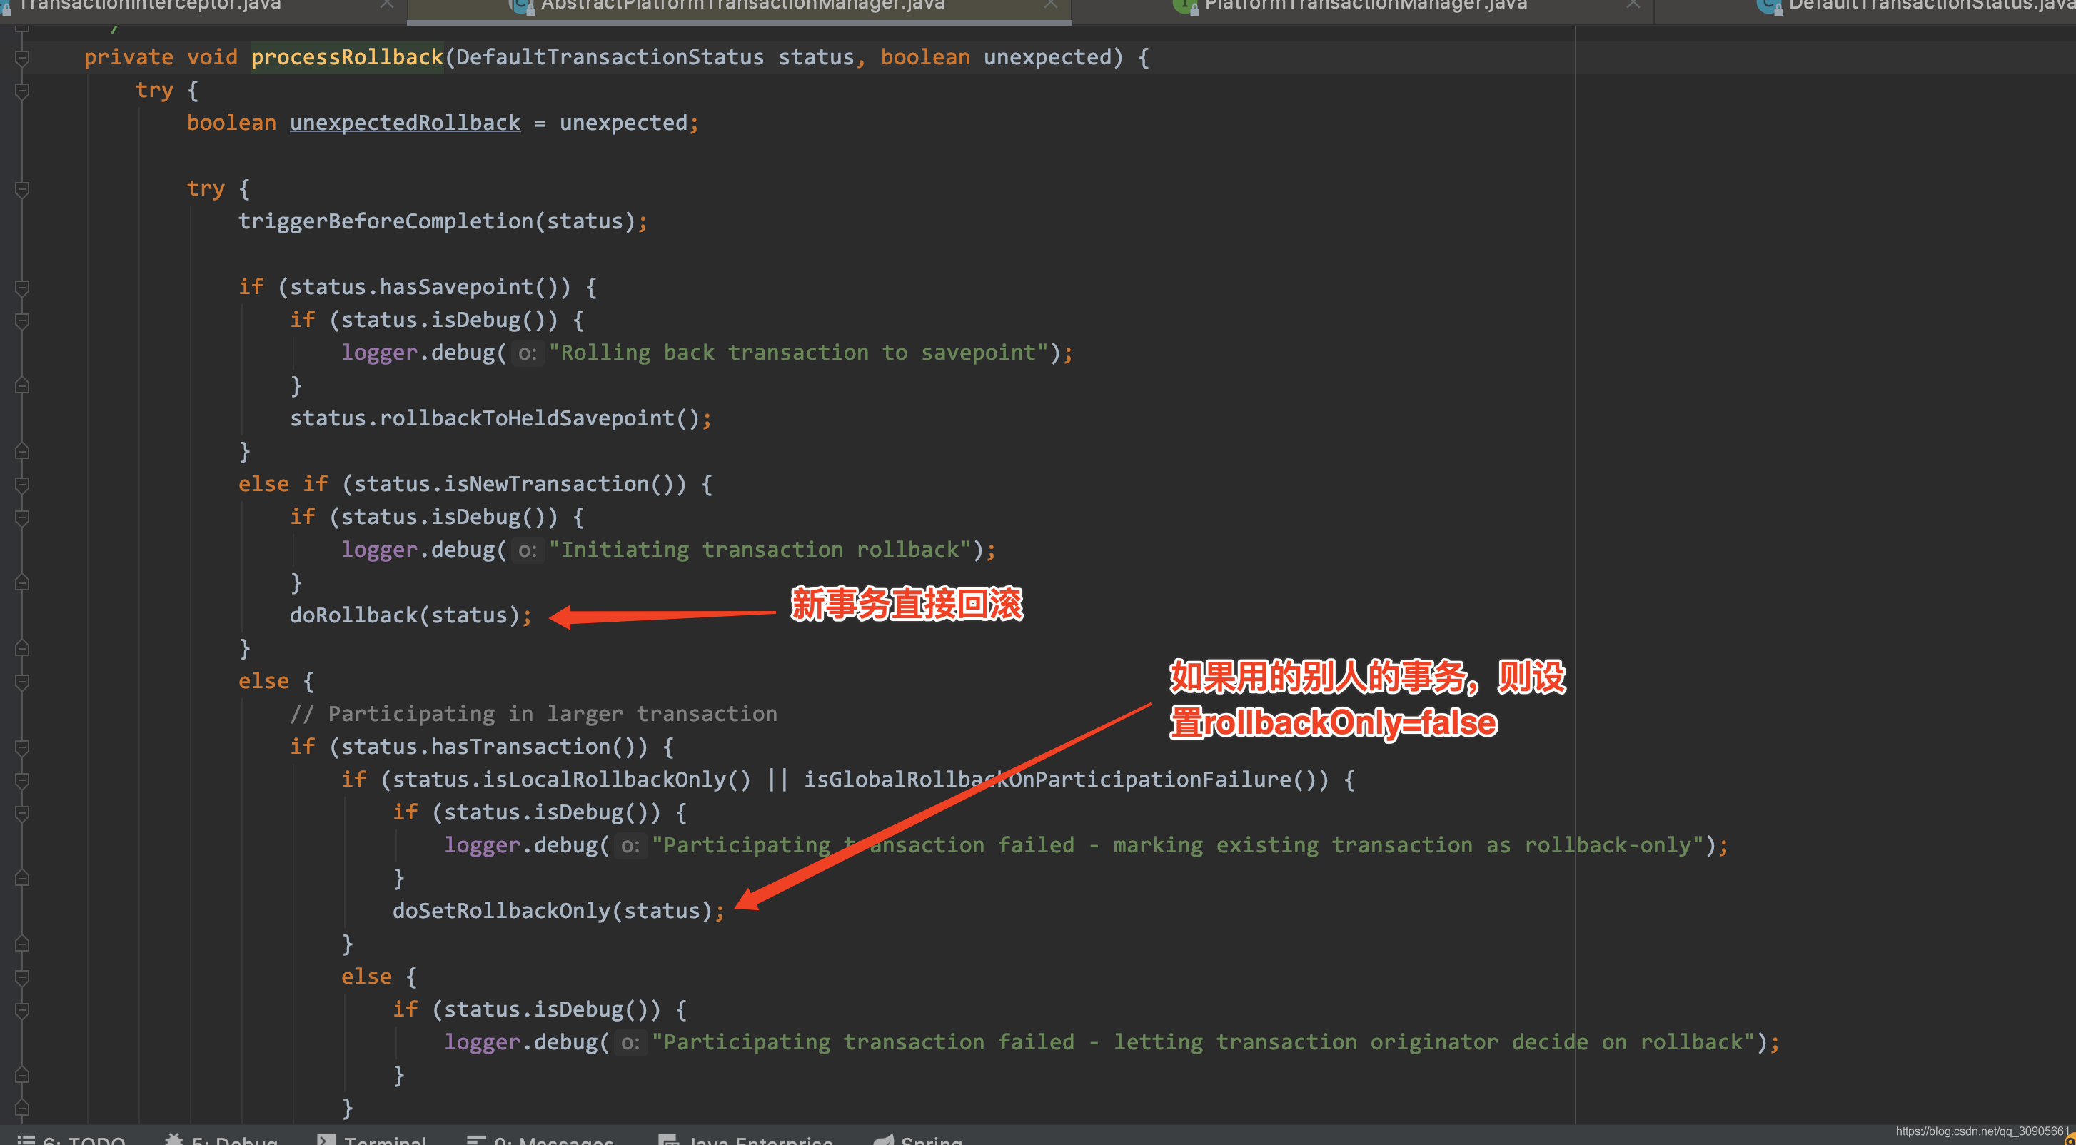The image size is (2076, 1145).
Task: Click the PlatformTransactionManager.java interface icon
Action: 1184,5
